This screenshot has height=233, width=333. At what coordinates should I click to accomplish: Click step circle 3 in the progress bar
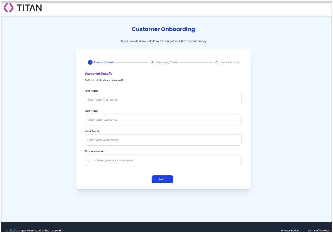tap(216, 62)
